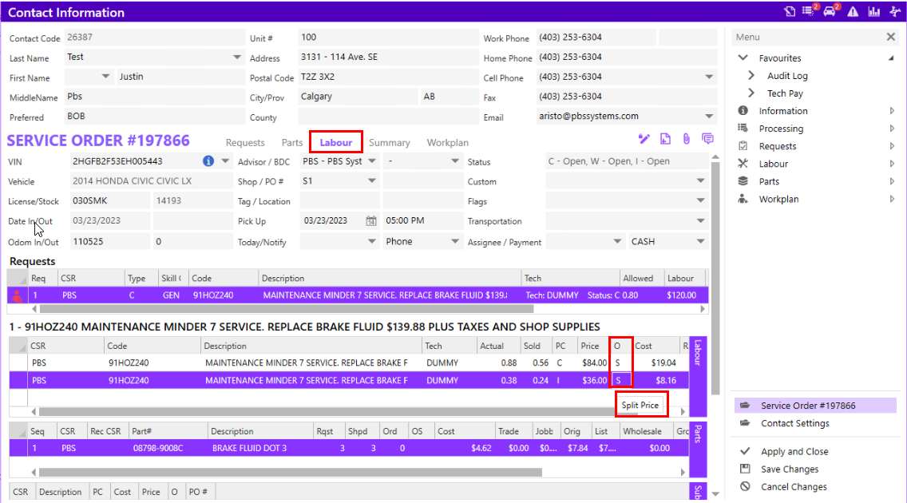Click the Allowed column header in Requests
Image resolution: width=907 pixels, height=503 pixels.
coord(641,278)
